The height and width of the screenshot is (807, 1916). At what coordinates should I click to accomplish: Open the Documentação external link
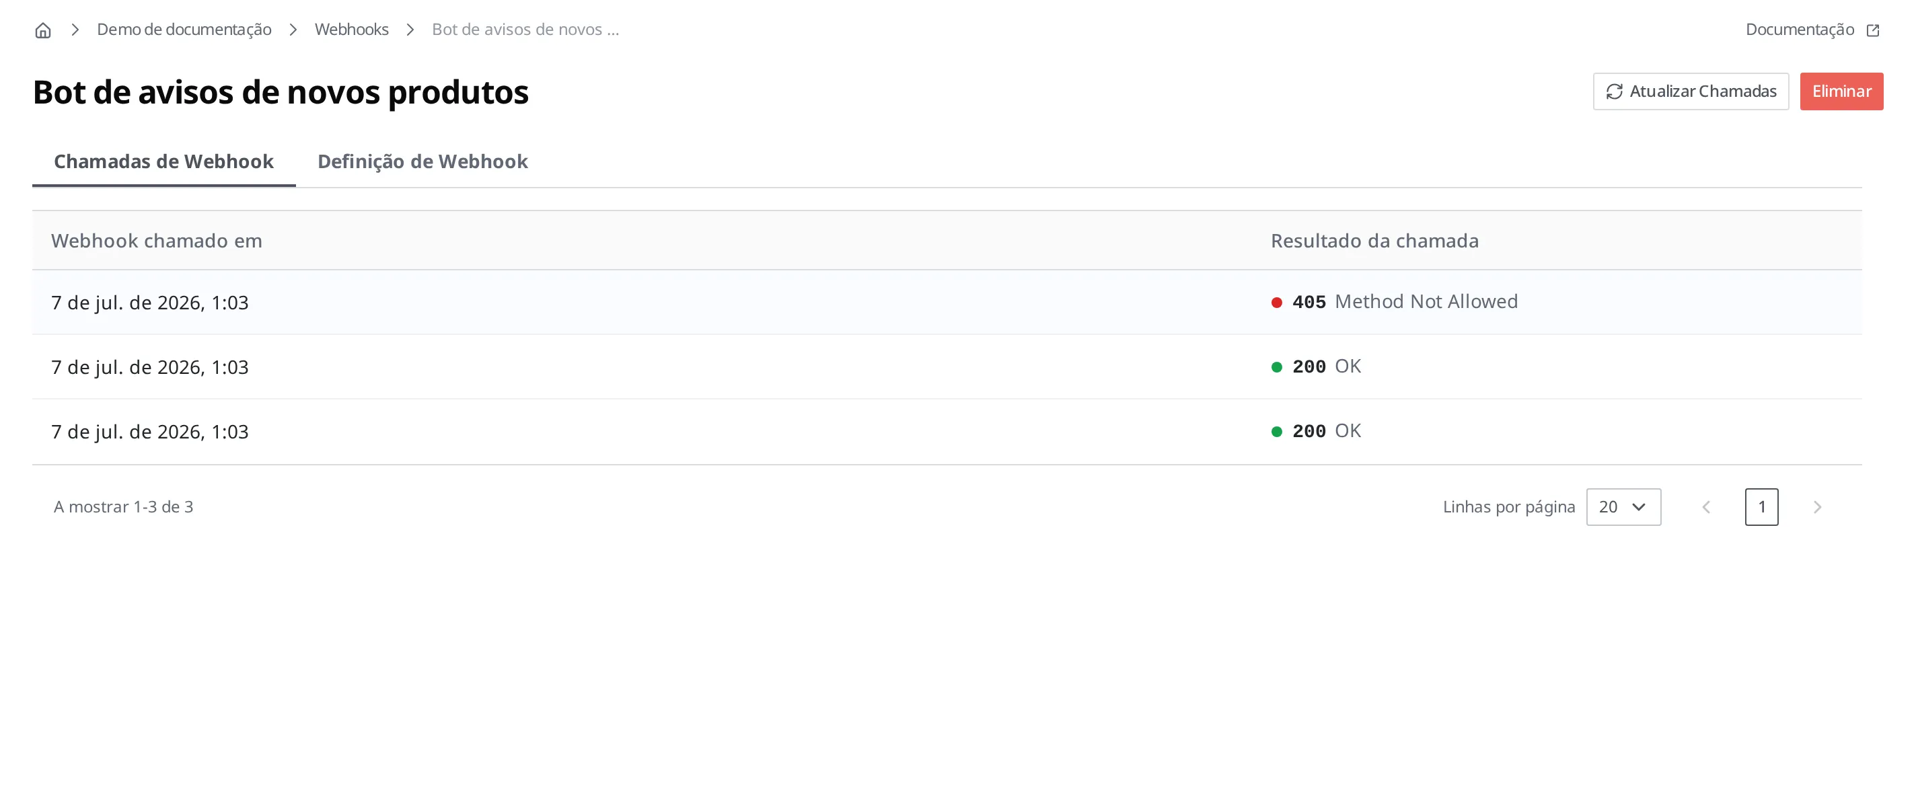(x=1812, y=29)
